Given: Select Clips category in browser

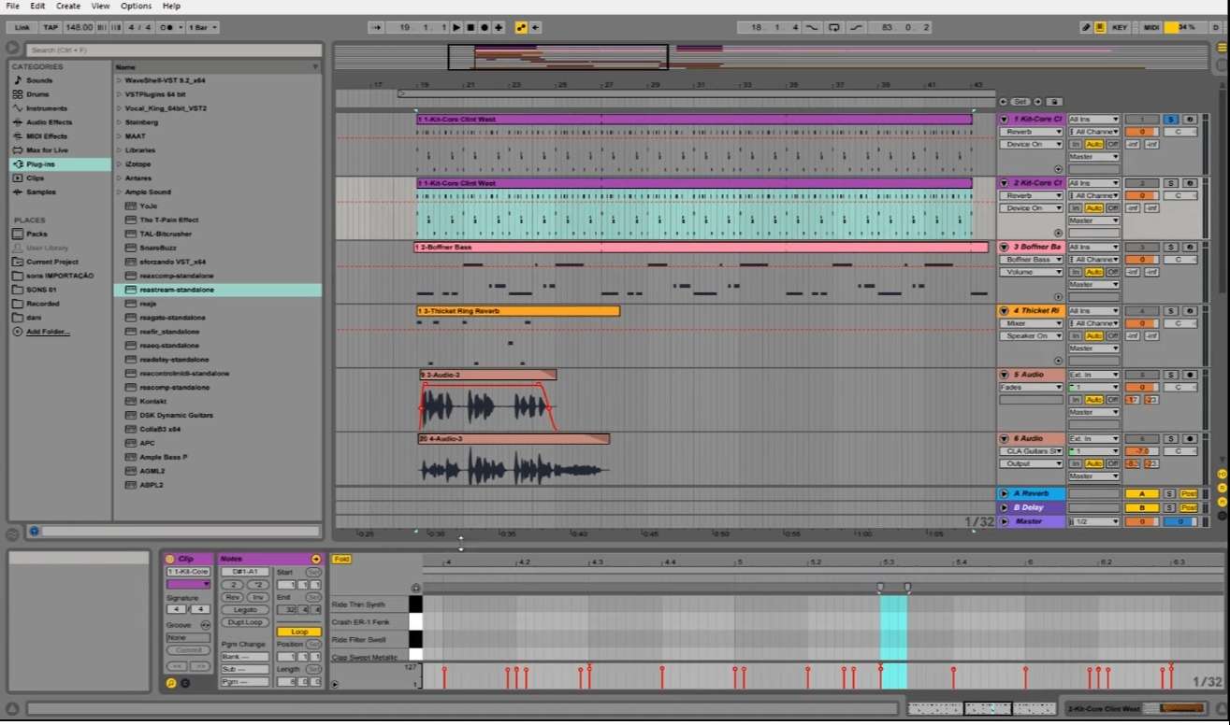Looking at the screenshot, I should point(35,178).
